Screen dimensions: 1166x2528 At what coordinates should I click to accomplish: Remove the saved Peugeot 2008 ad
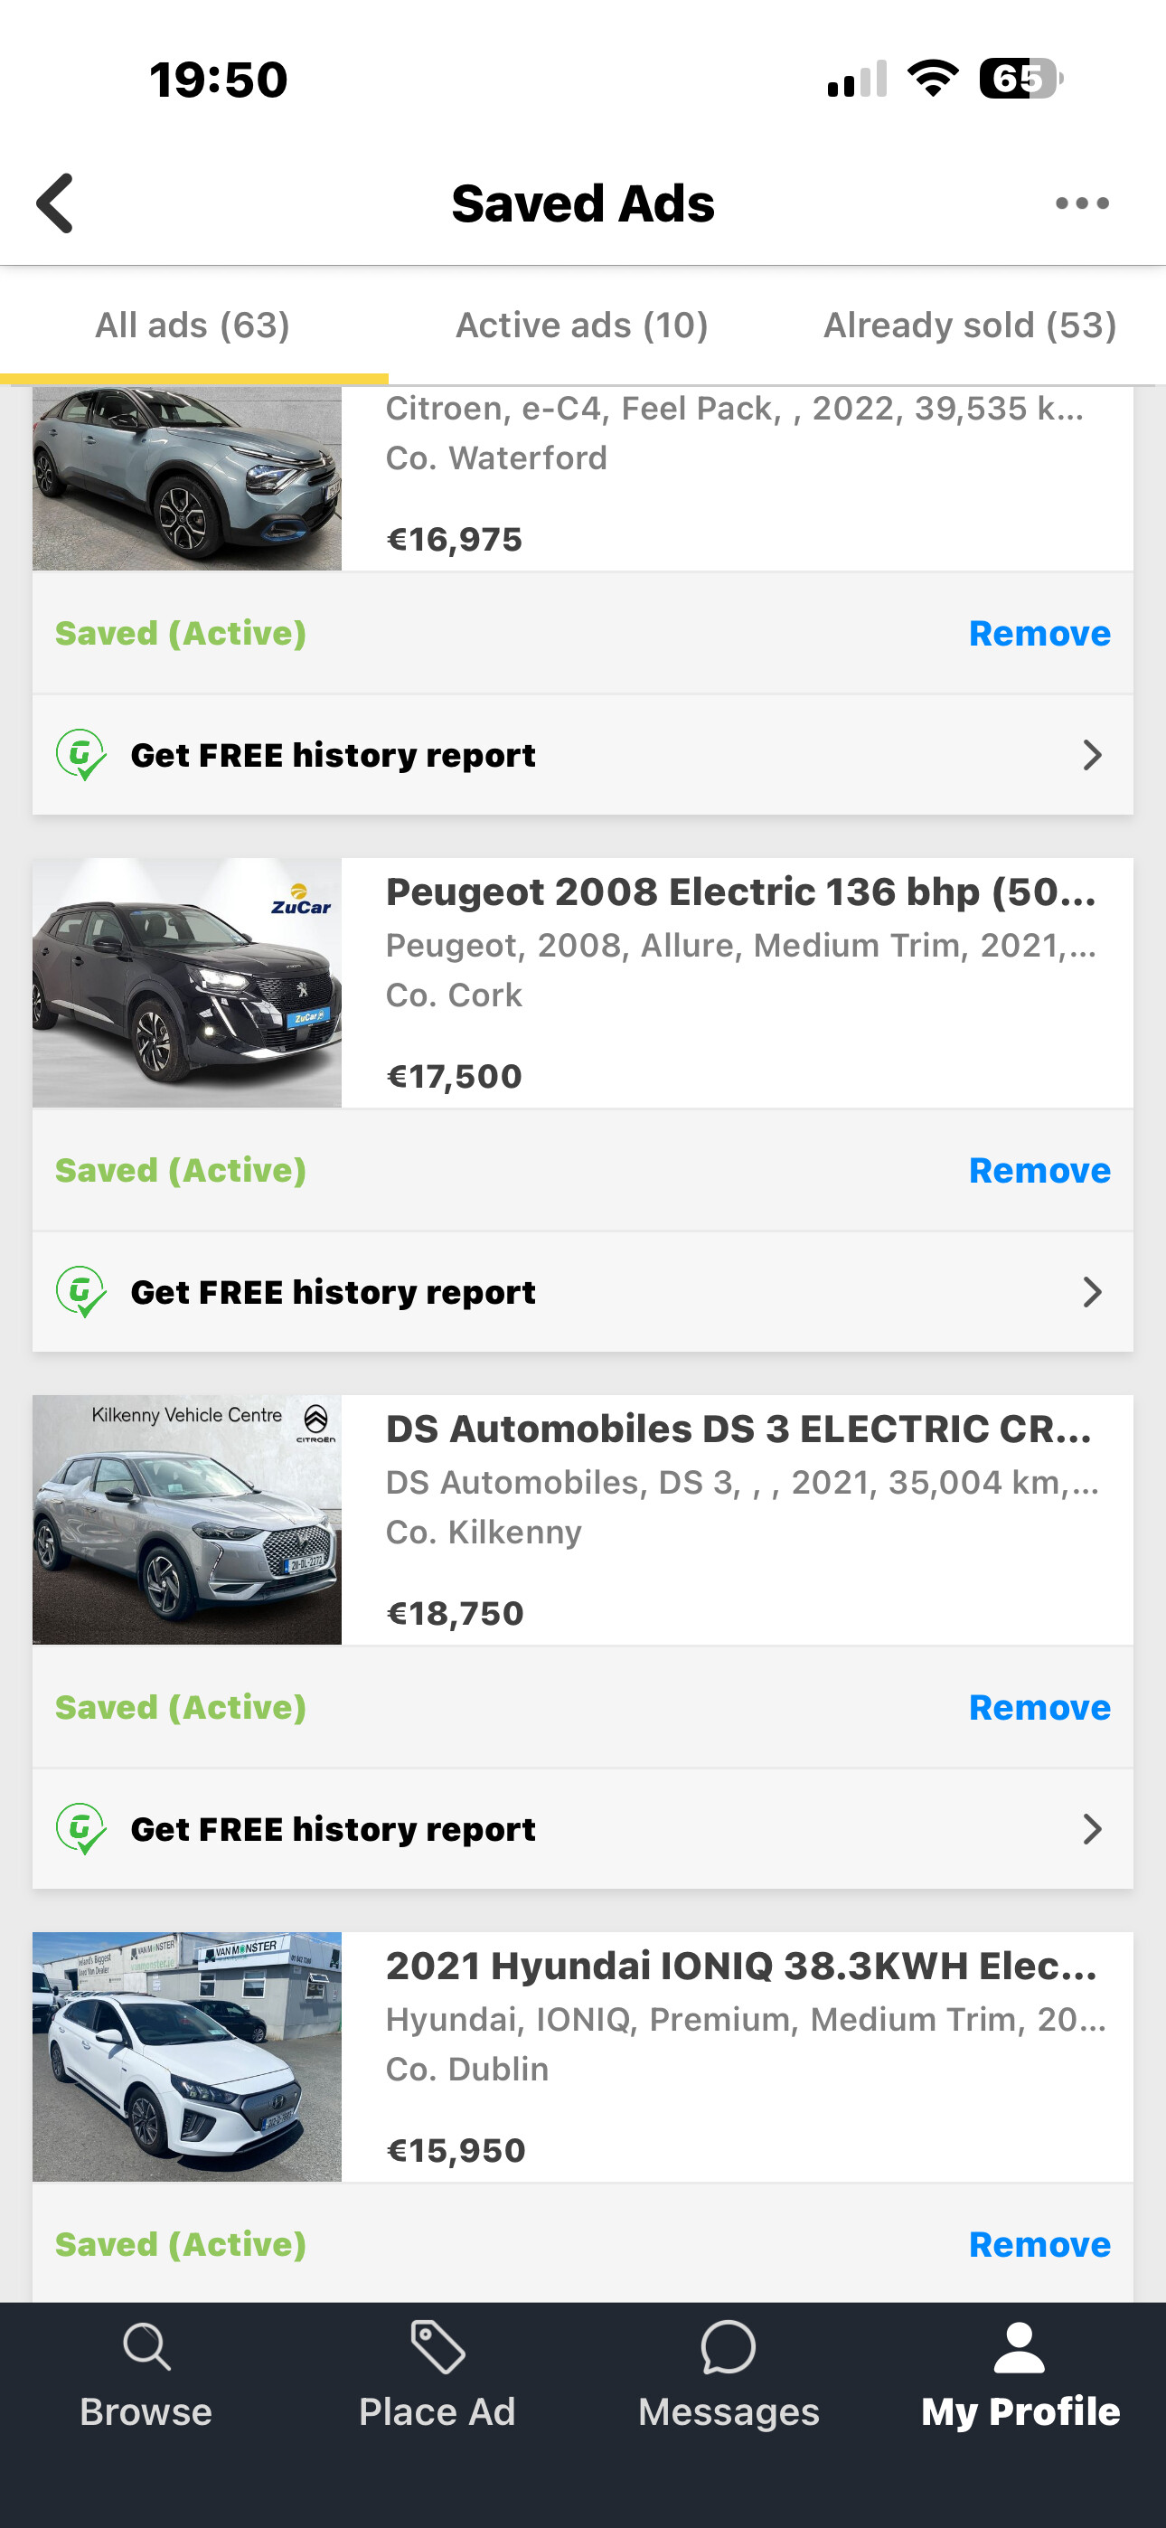coord(1039,1170)
